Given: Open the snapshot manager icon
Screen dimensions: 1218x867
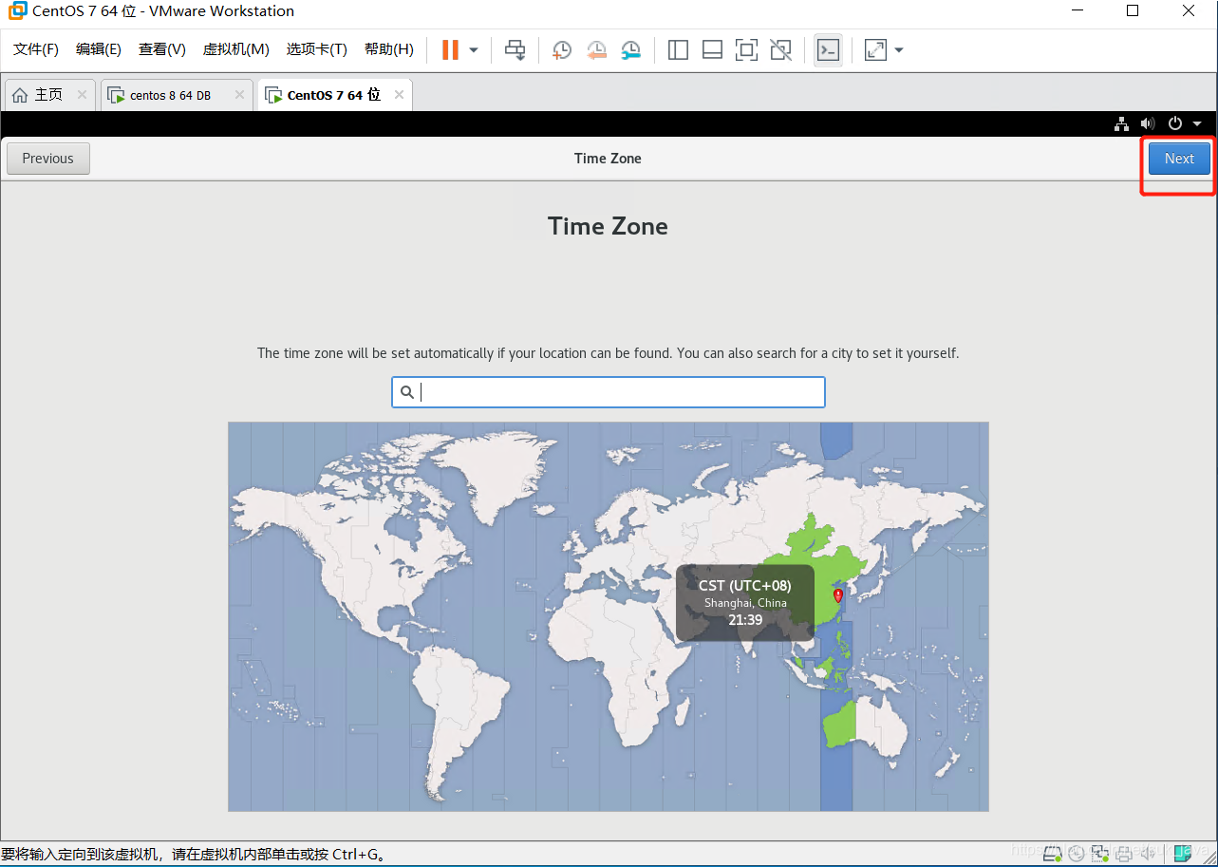Looking at the screenshot, I should pos(630,49).
